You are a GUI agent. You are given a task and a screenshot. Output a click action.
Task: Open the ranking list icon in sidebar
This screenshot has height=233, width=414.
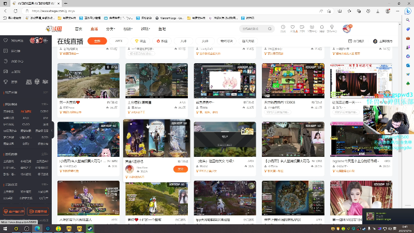point(6,51)
